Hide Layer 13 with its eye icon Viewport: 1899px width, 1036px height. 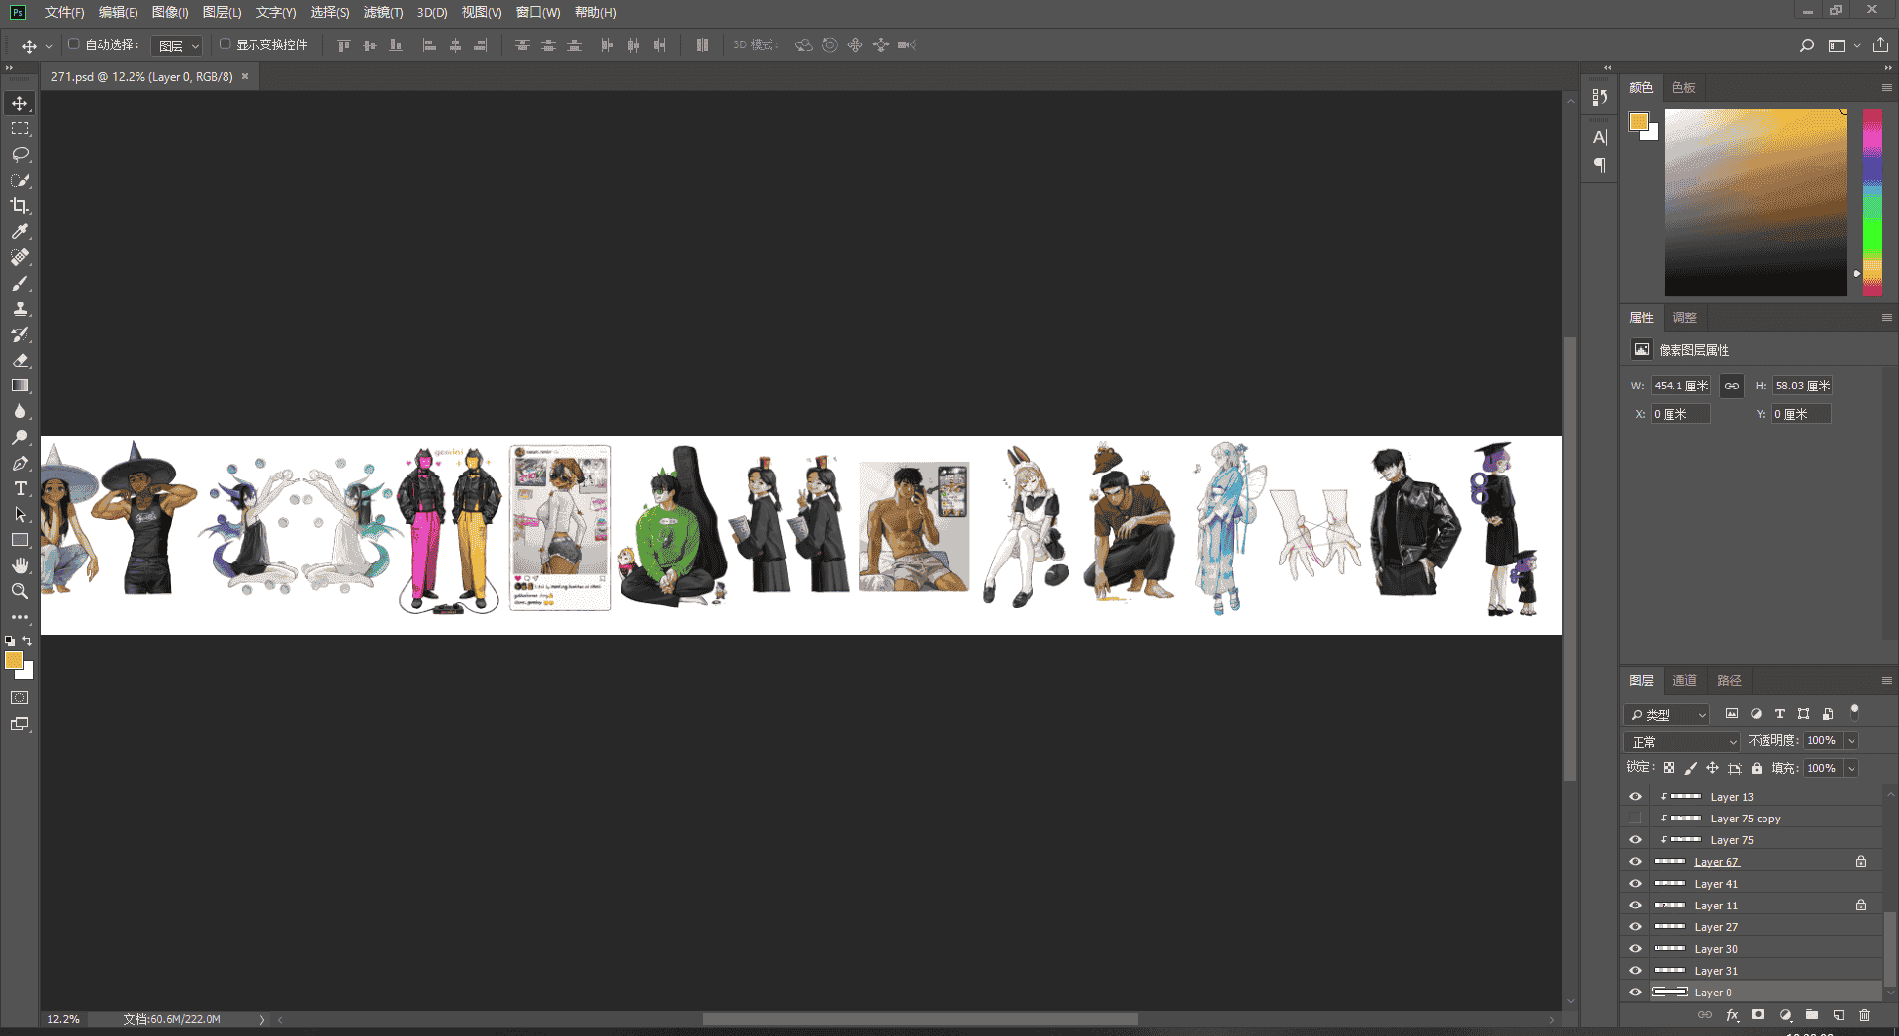click(1635, 797)
